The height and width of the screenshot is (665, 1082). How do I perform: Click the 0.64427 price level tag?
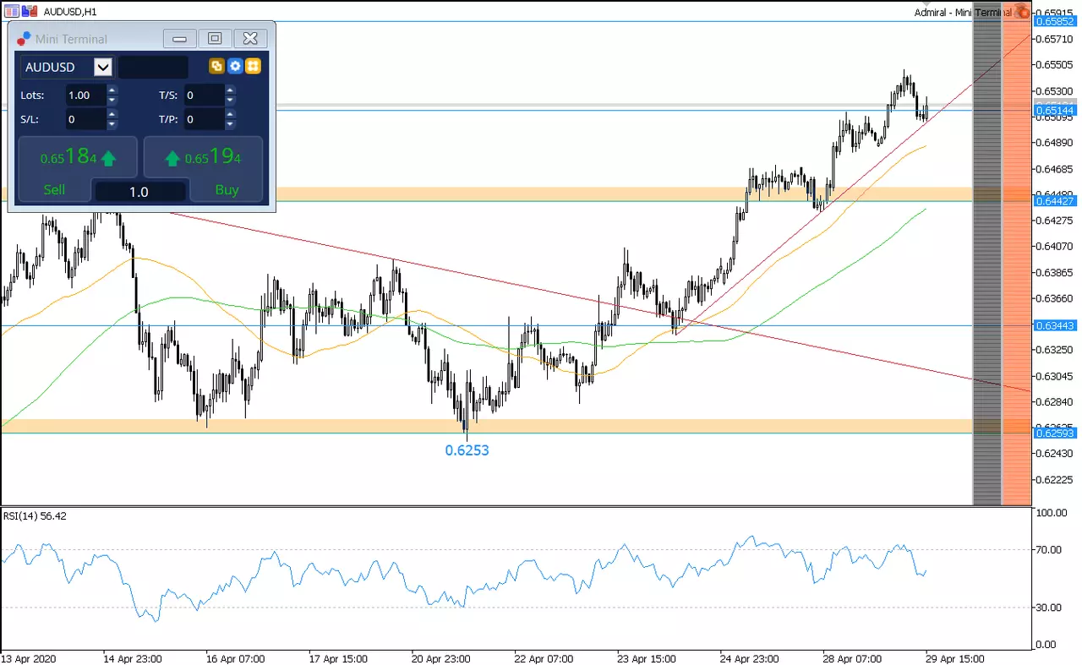coord(1055,200)
